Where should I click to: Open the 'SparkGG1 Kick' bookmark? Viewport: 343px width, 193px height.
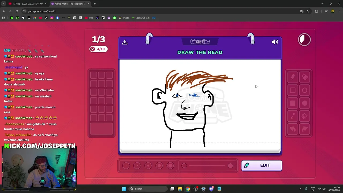(140, 18)
